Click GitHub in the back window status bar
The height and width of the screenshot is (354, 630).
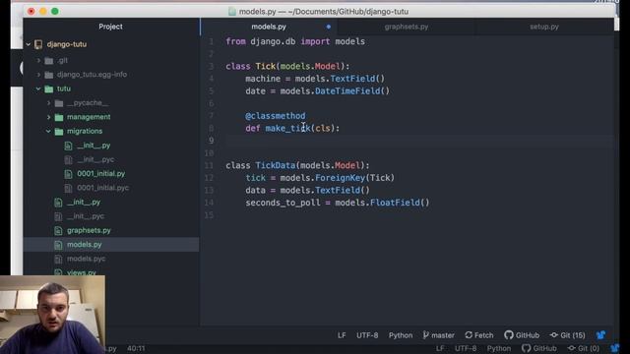(539, 348)
